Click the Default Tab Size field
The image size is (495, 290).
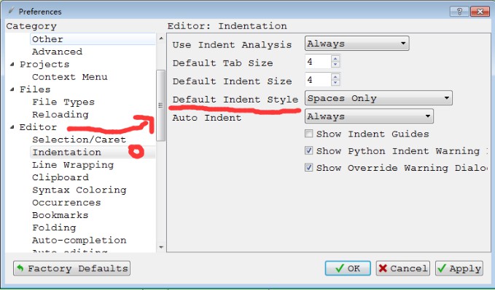(x=318, y=61)
